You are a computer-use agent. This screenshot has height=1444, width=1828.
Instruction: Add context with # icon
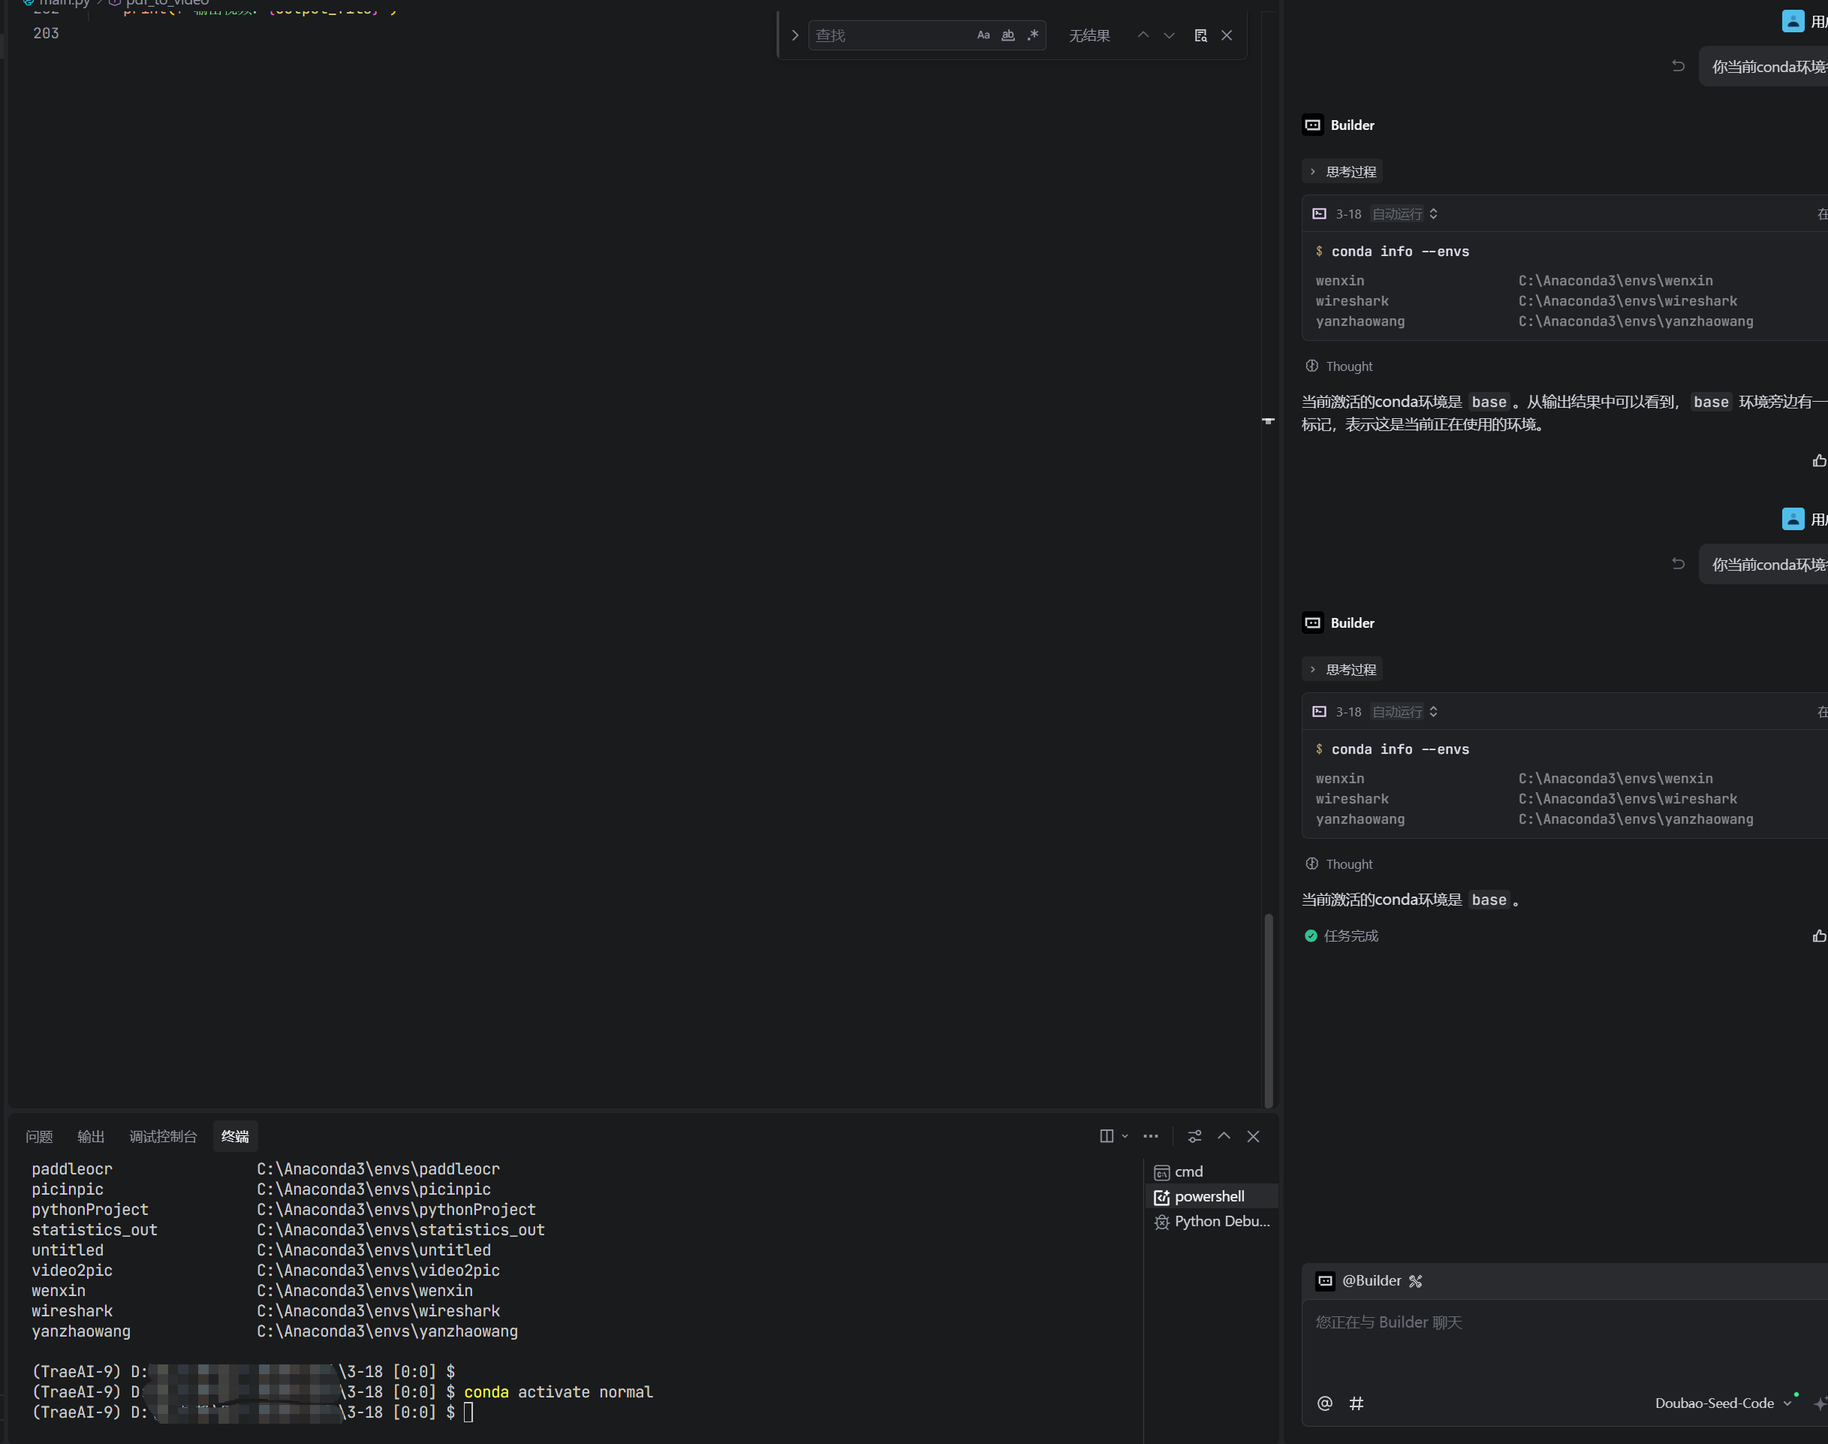[1356, 1403]
